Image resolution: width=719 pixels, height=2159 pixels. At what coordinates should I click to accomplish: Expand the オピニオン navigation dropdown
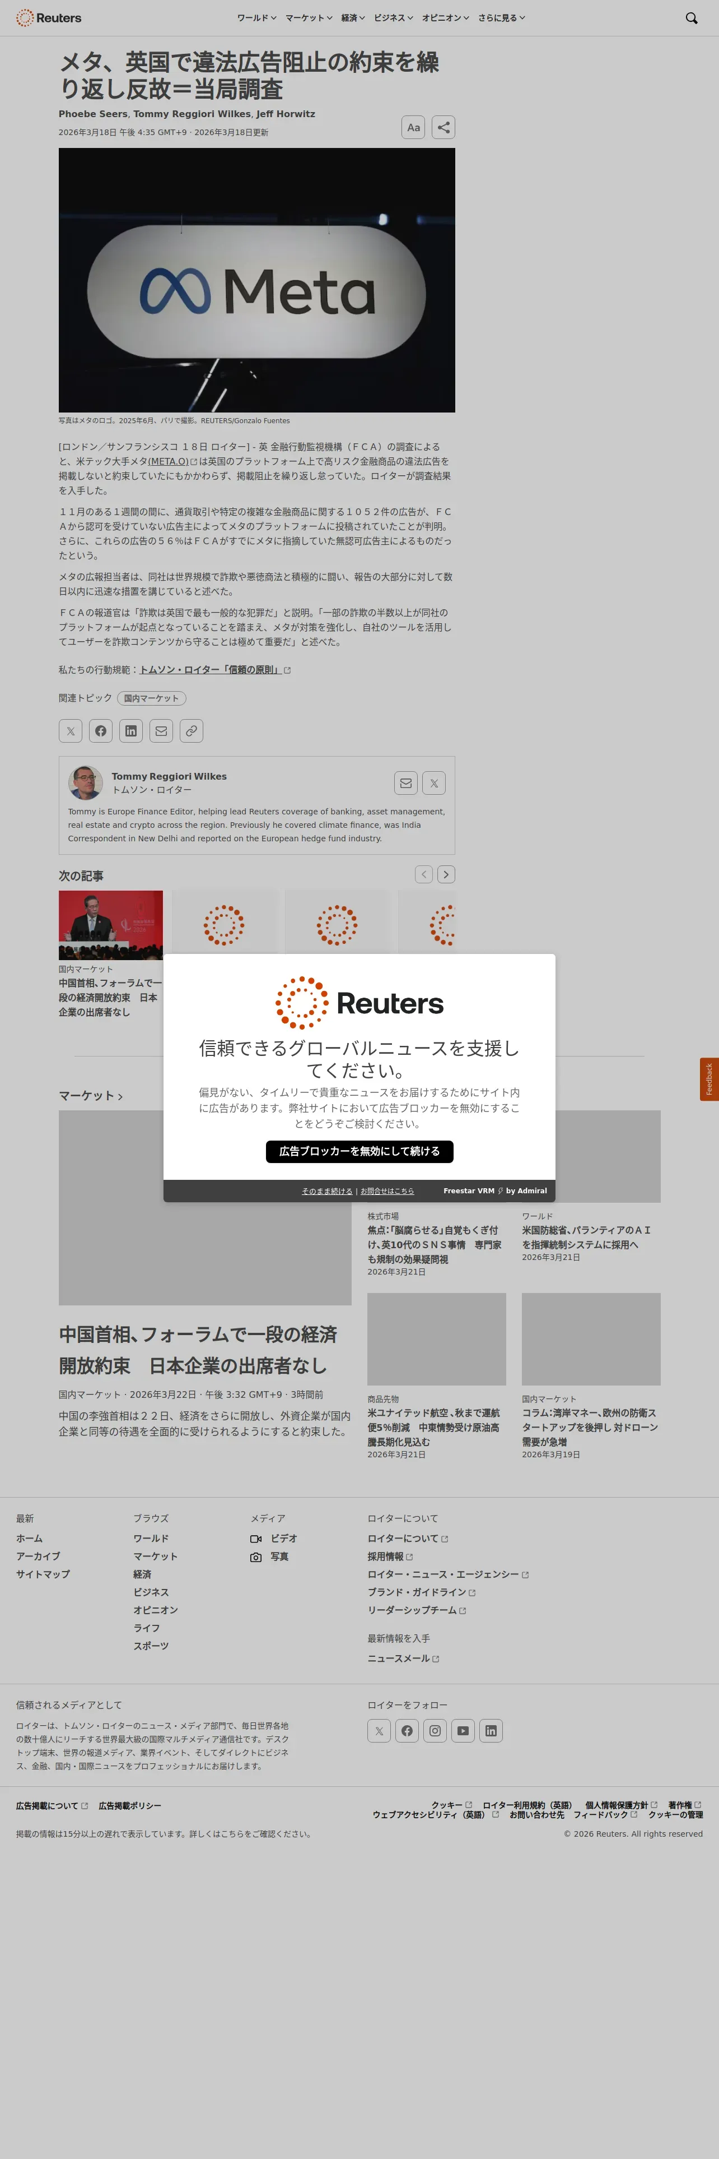445,17
